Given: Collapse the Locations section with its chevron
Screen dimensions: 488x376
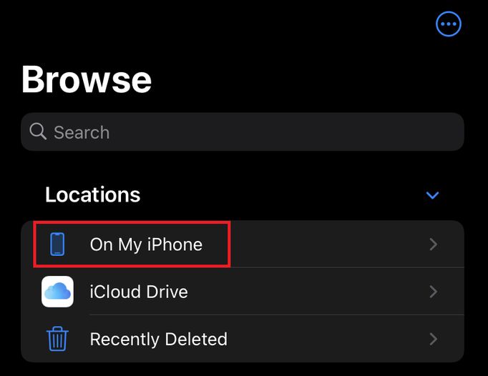Looking at the screenshot, I should (x=432, y=195).
